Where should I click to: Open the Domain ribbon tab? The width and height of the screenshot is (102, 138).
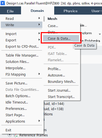[x=37, y=11]
